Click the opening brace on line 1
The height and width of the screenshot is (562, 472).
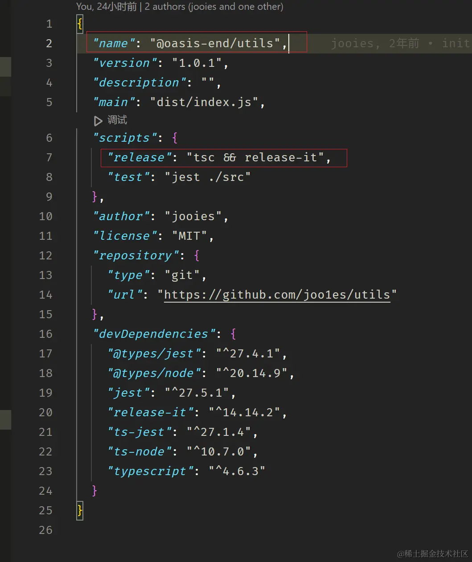(x=80, y=24)
